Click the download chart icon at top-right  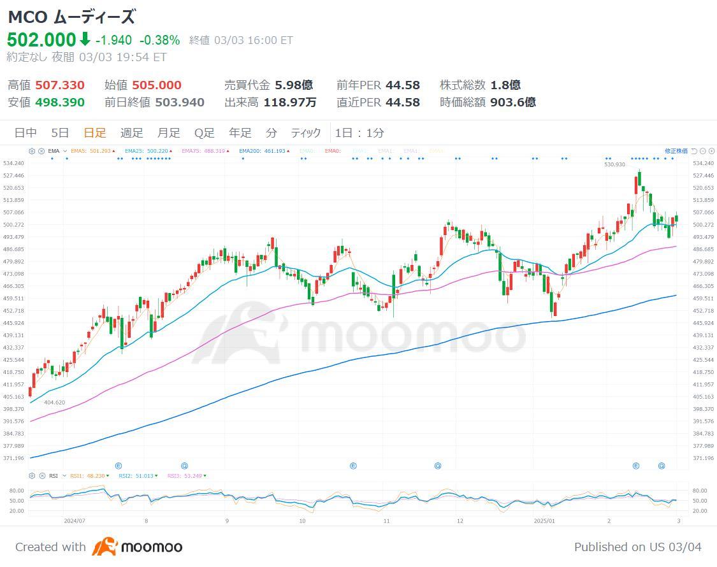711,151
